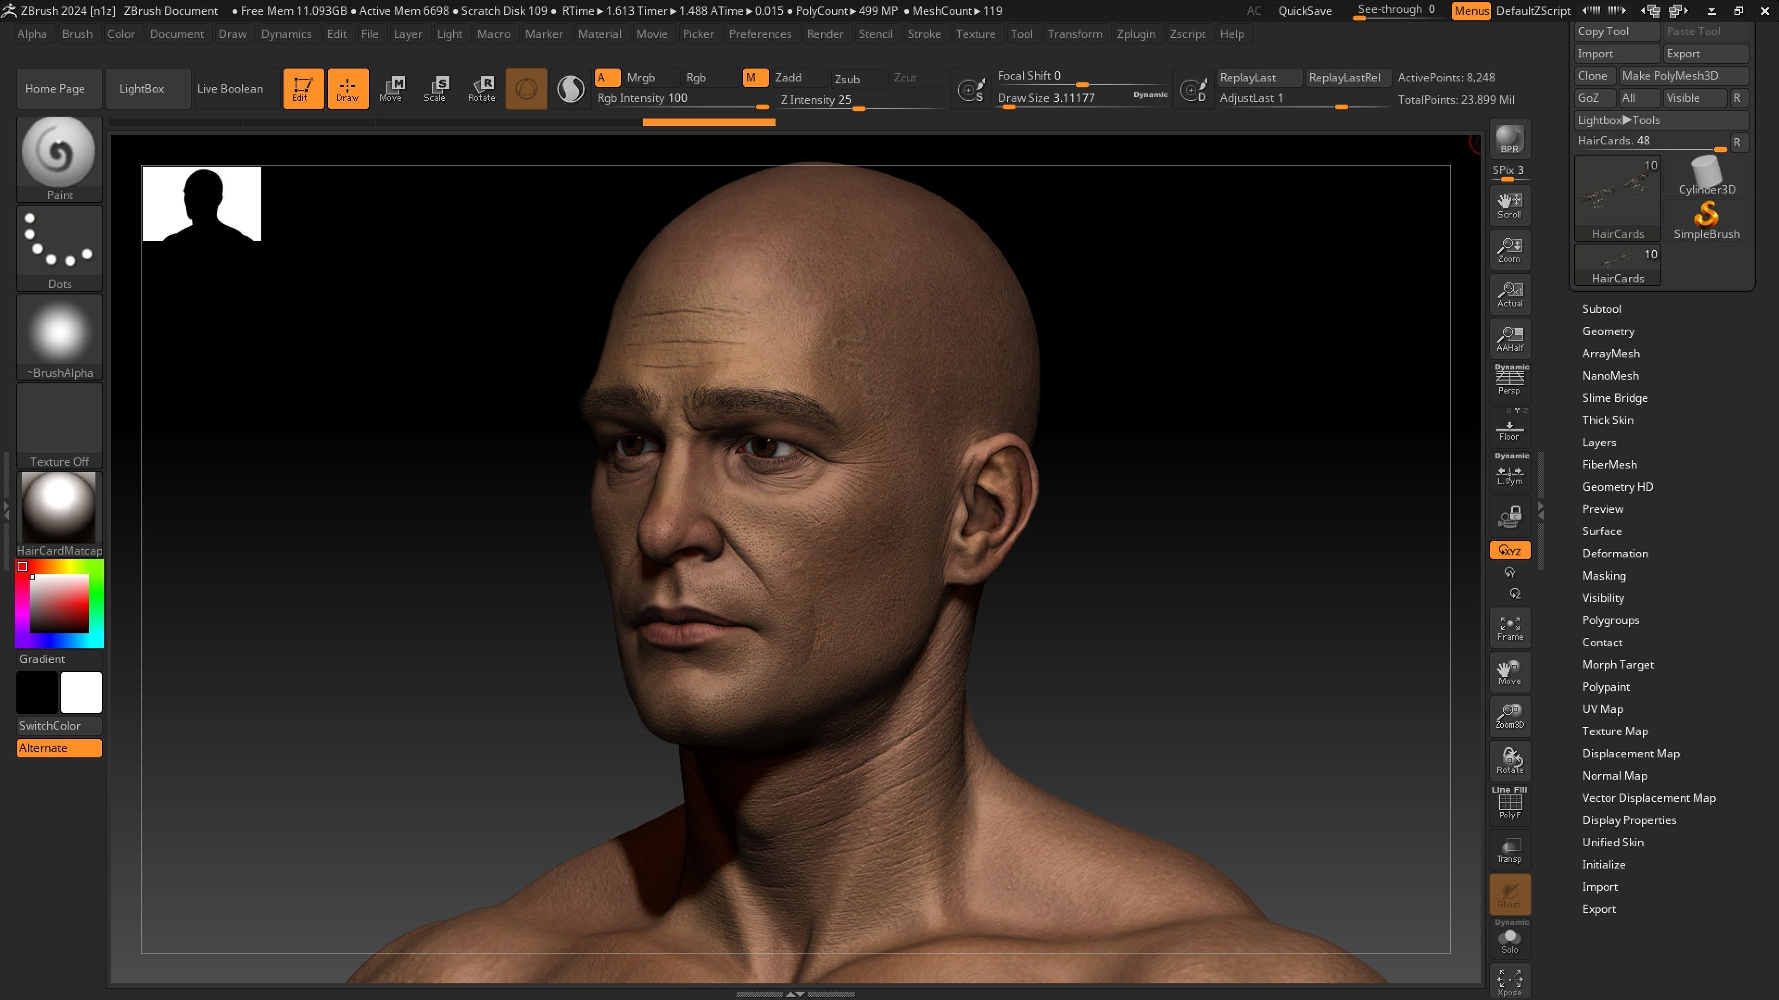Click the view Rotate icon on right shelf
This screenshot has height=1000, width=1779.
tap(1510, 761)
